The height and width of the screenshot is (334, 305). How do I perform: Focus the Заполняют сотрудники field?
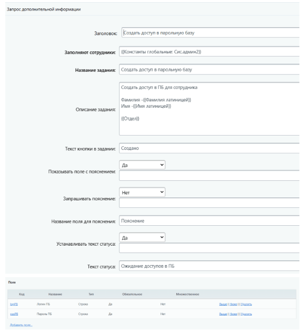(x=209, y=52)
